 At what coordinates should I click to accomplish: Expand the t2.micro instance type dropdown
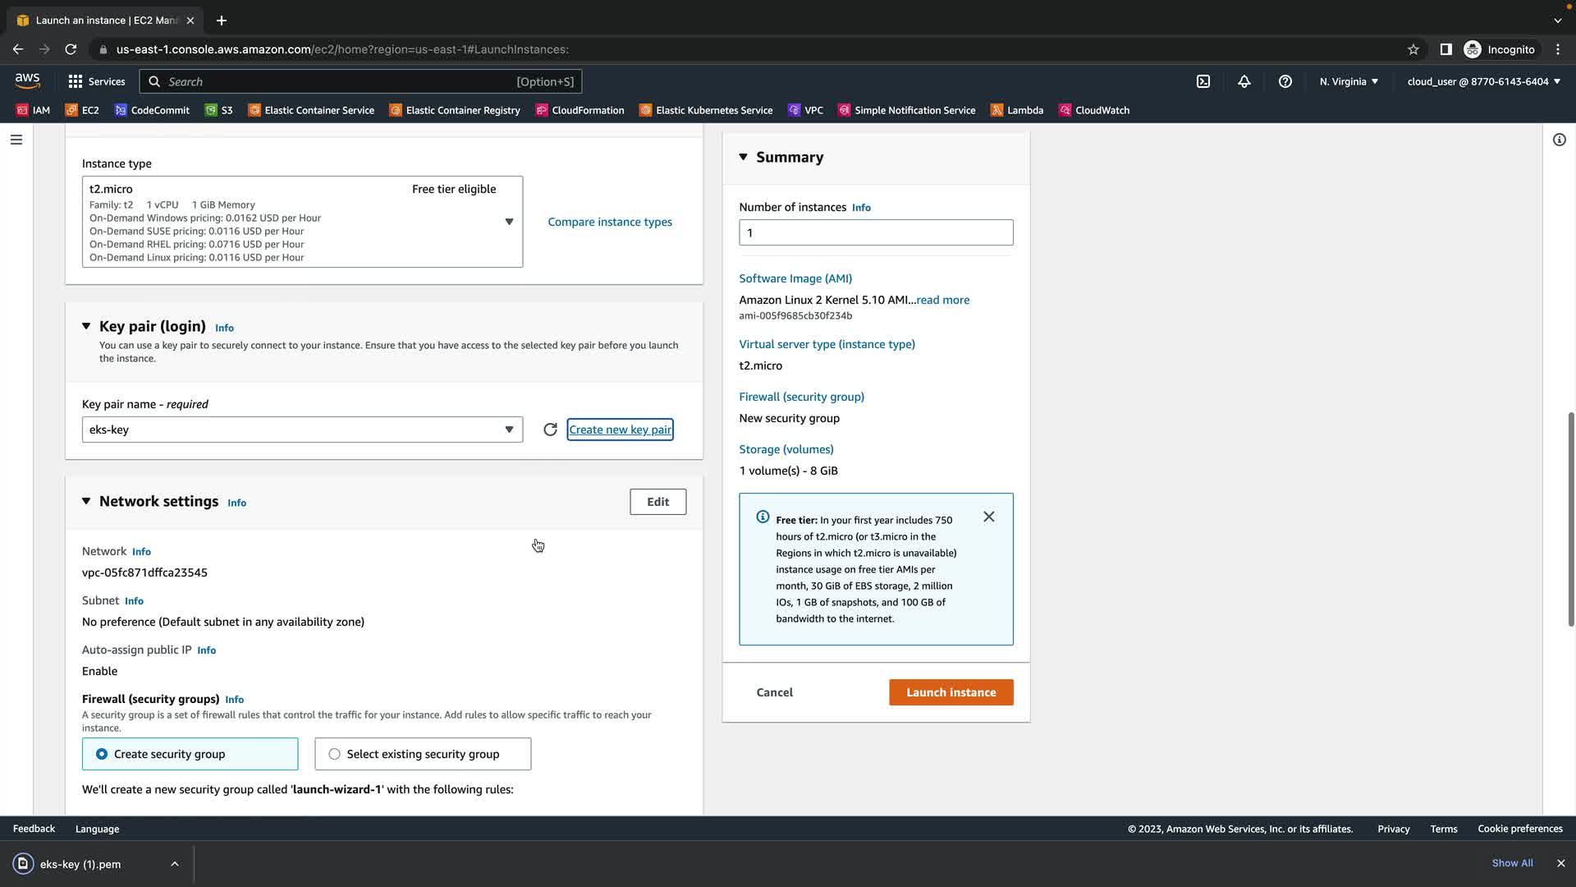pyautogui.click(x=508, y=222)
